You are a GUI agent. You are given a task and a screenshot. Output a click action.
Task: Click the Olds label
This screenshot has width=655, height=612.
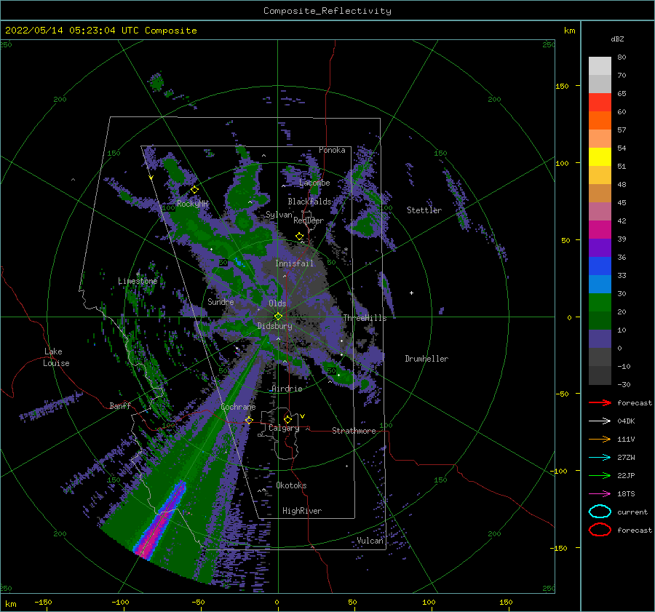(277, 303)
